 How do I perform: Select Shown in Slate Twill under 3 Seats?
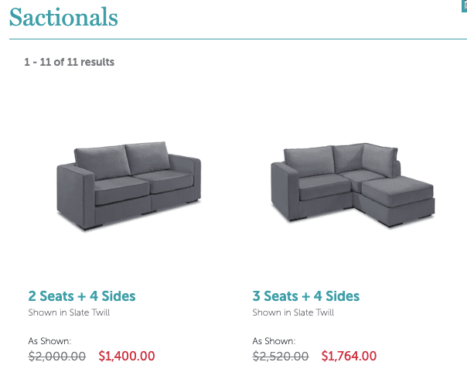coord(293,312)
